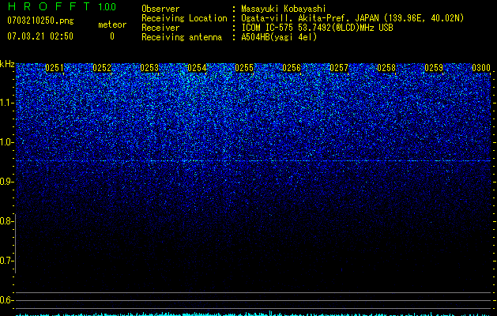Click the horizontal carrier line near 0.95 kHz

pos(254,161)
